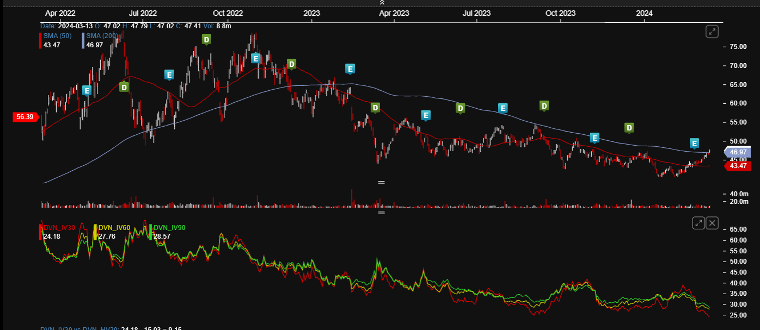Click the red 56.39 price tag
Image resolution: width=760 pixels, height=330 pixels.
click(x=25, y=116)
